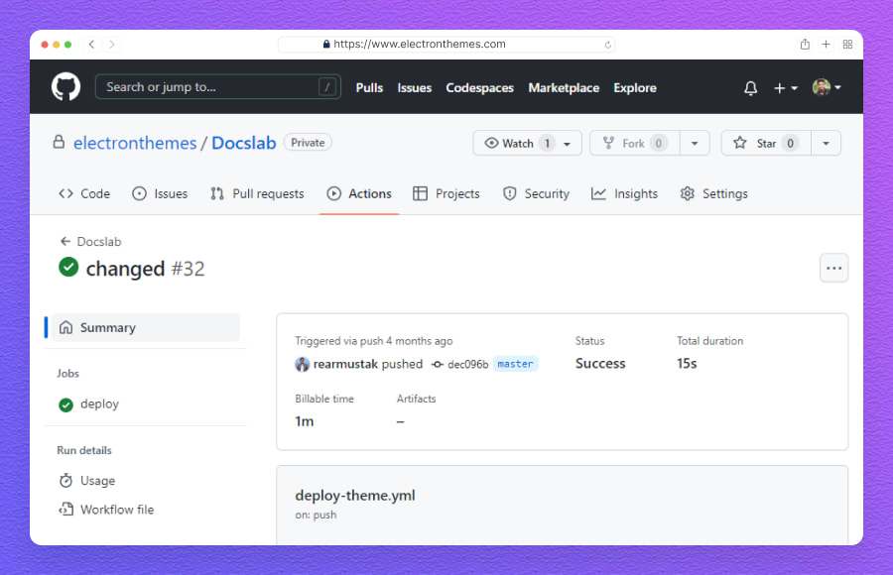893x575 pixels.
Task: Open the plus create-new menu
Action: 786,87
